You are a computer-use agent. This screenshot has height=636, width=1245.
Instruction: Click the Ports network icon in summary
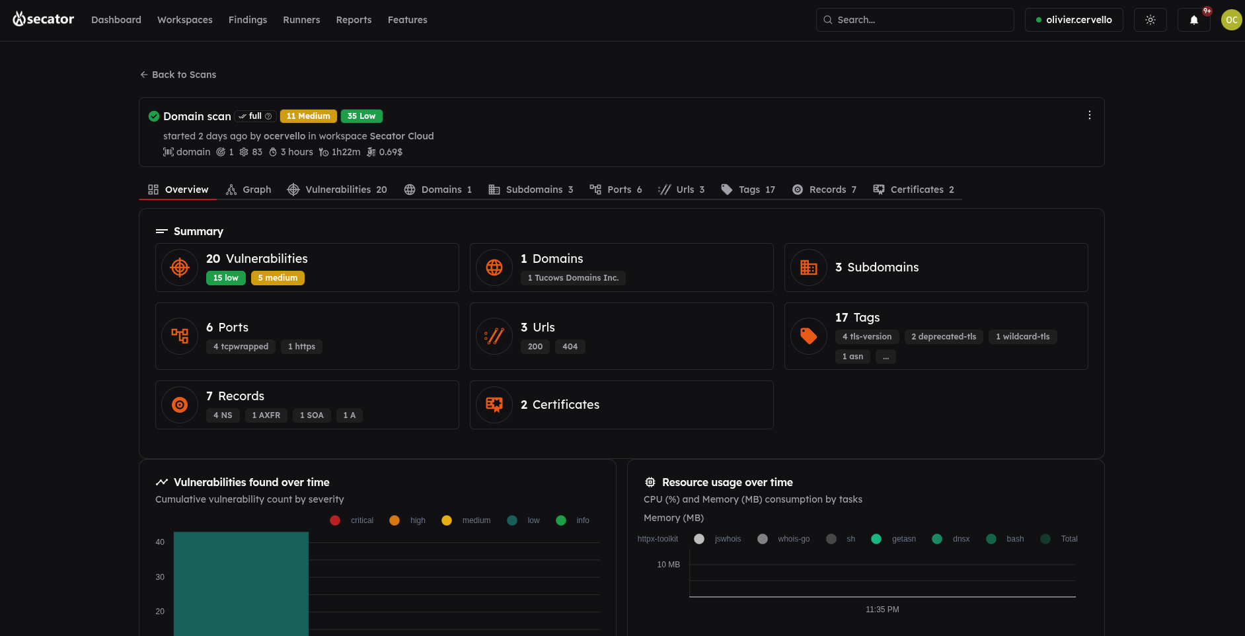(x=180, y=336)
